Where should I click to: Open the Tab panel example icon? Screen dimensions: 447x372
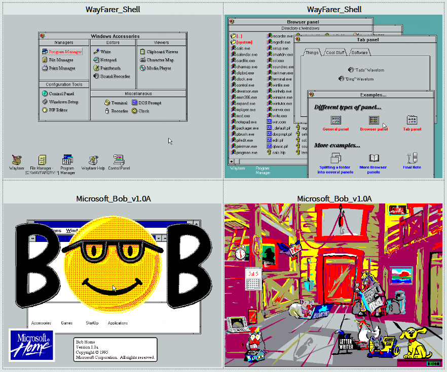coord(412,123)
